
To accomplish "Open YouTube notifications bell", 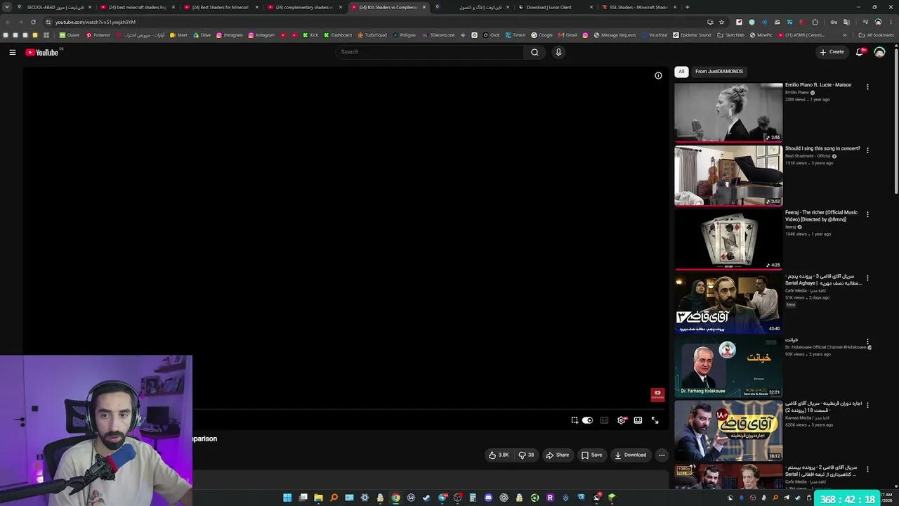I will tap(860, 52).
